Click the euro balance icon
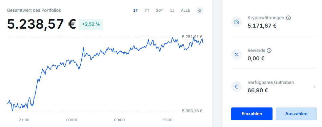The image size is (322, 127). click(236, 87)
